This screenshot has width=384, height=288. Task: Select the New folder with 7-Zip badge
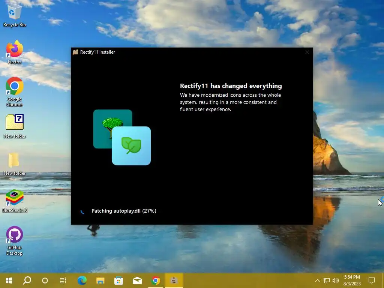(14, 126)
